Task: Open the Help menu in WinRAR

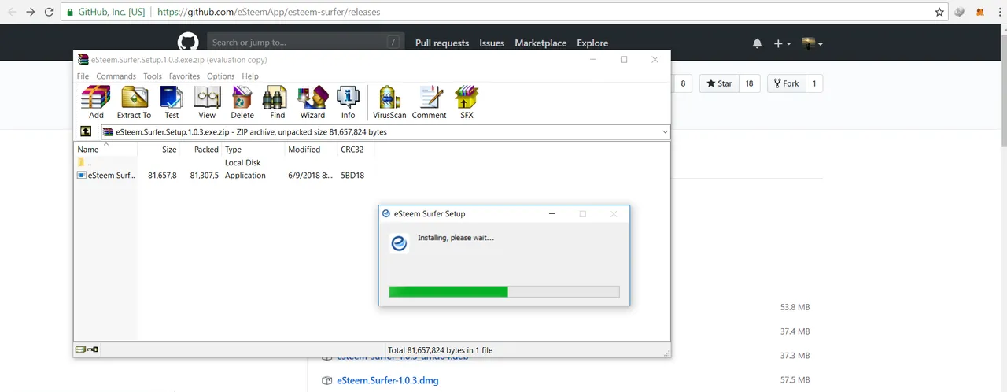Action: pos(250,76)
